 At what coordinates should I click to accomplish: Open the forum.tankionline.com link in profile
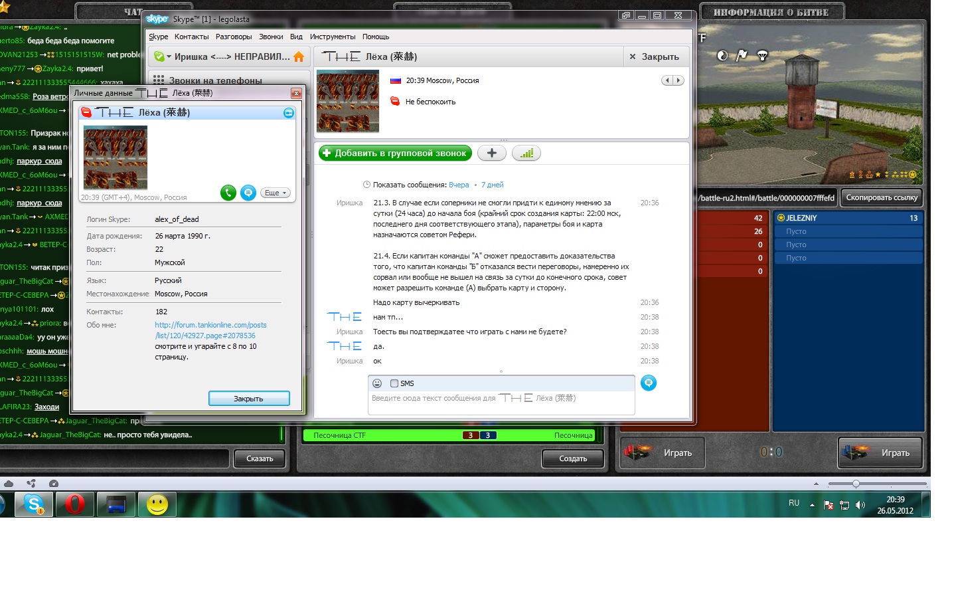coord(210,330)
